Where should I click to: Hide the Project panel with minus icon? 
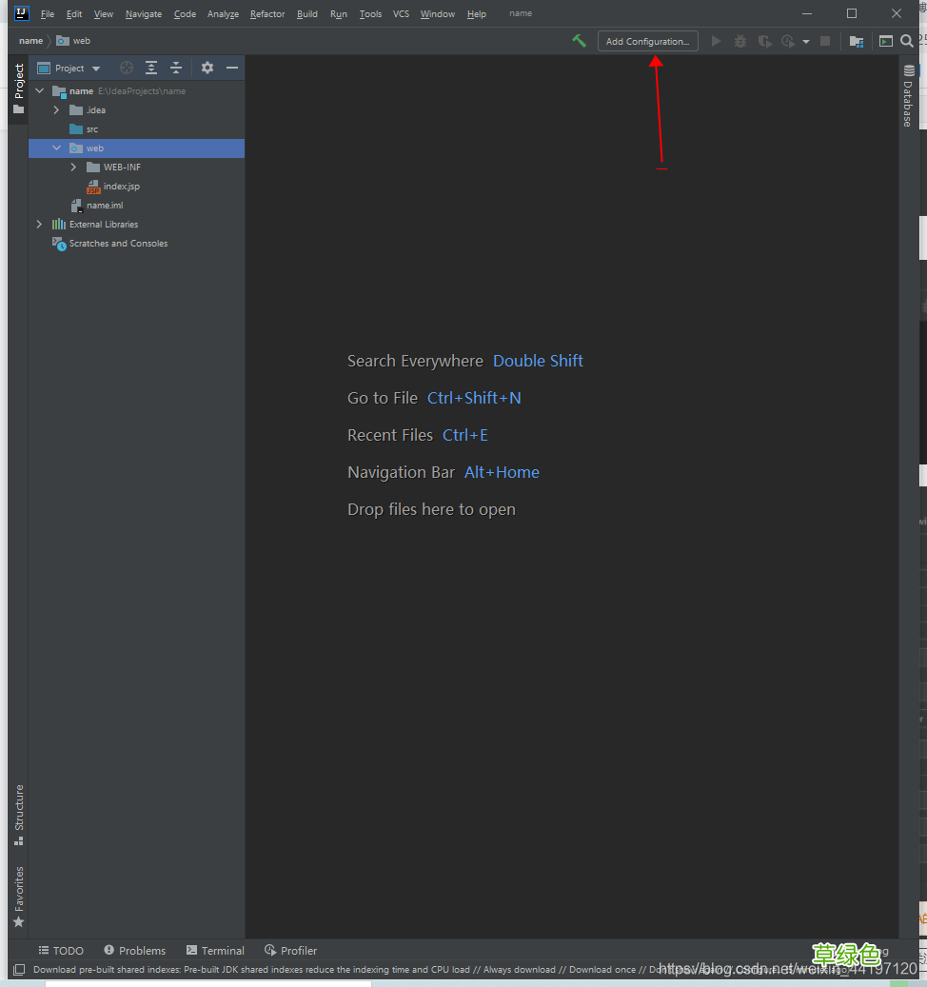(231, 68)
